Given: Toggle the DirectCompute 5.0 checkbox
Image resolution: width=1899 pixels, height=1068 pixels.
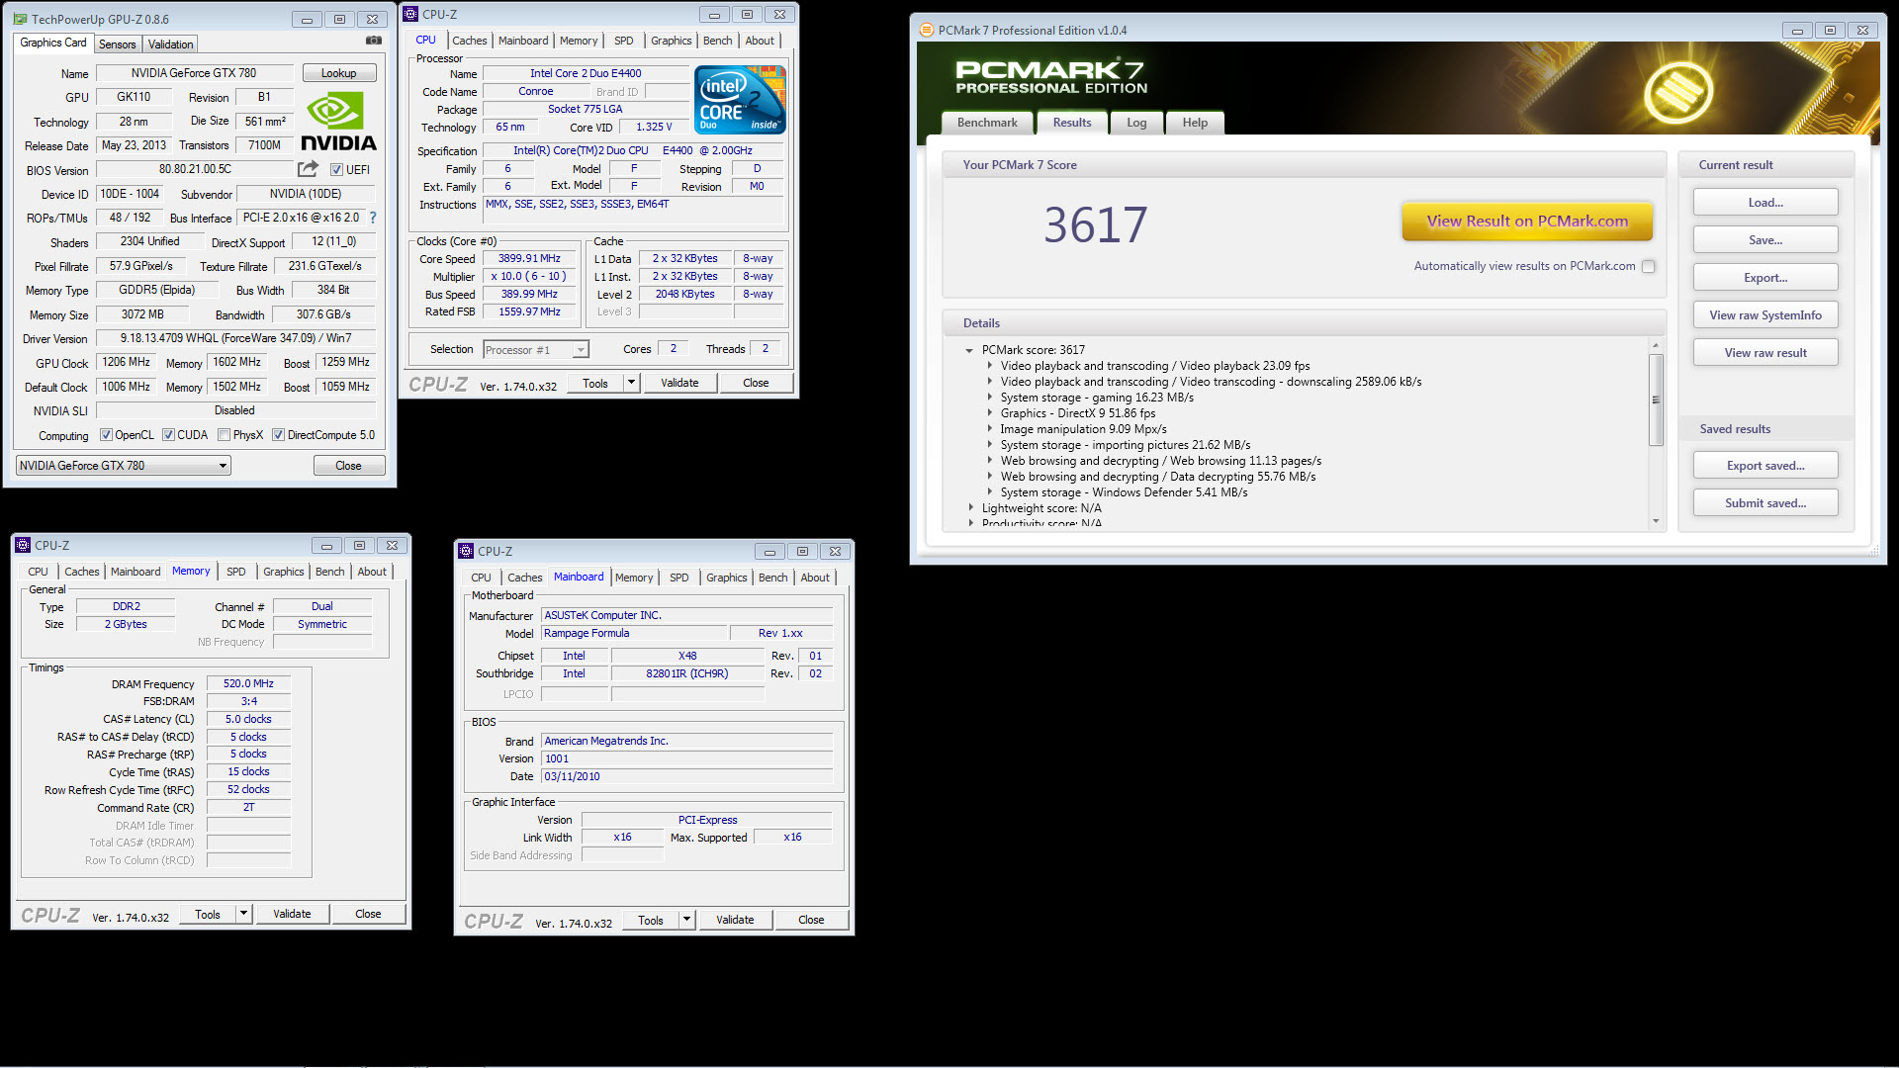Looking at the screenshot, I should pos(279,435).
